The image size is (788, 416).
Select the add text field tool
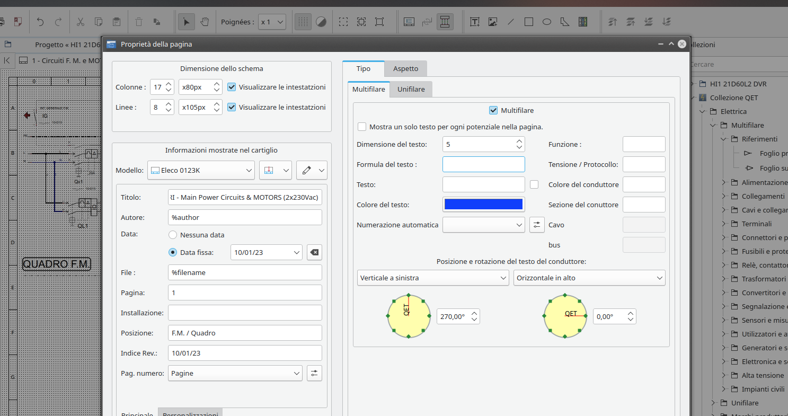tap(475, 22)
